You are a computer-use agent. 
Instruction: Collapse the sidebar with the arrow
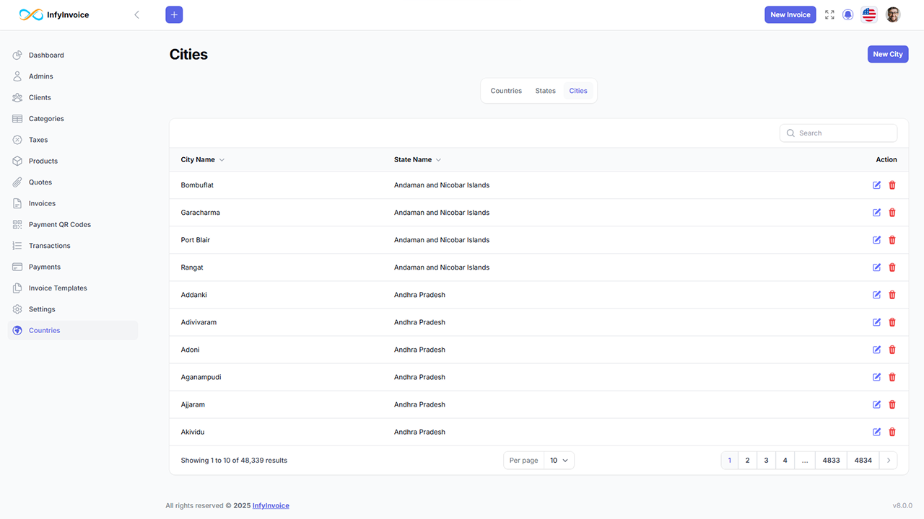[x=136, y=14]
